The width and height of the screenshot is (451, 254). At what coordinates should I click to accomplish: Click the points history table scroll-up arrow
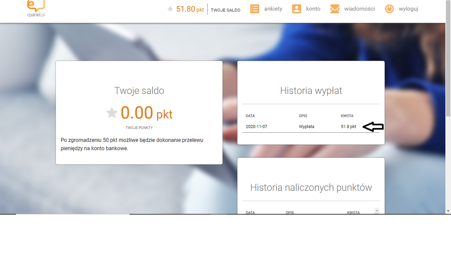click(377, 211)
